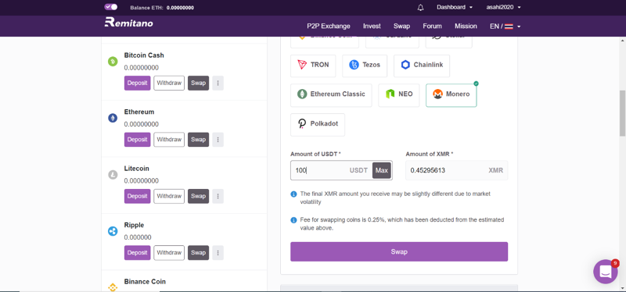Image resolution: width=626 pixels, height=292 pixels.
Task: Select the Monero coin option
Action: [x=452, y=94]
